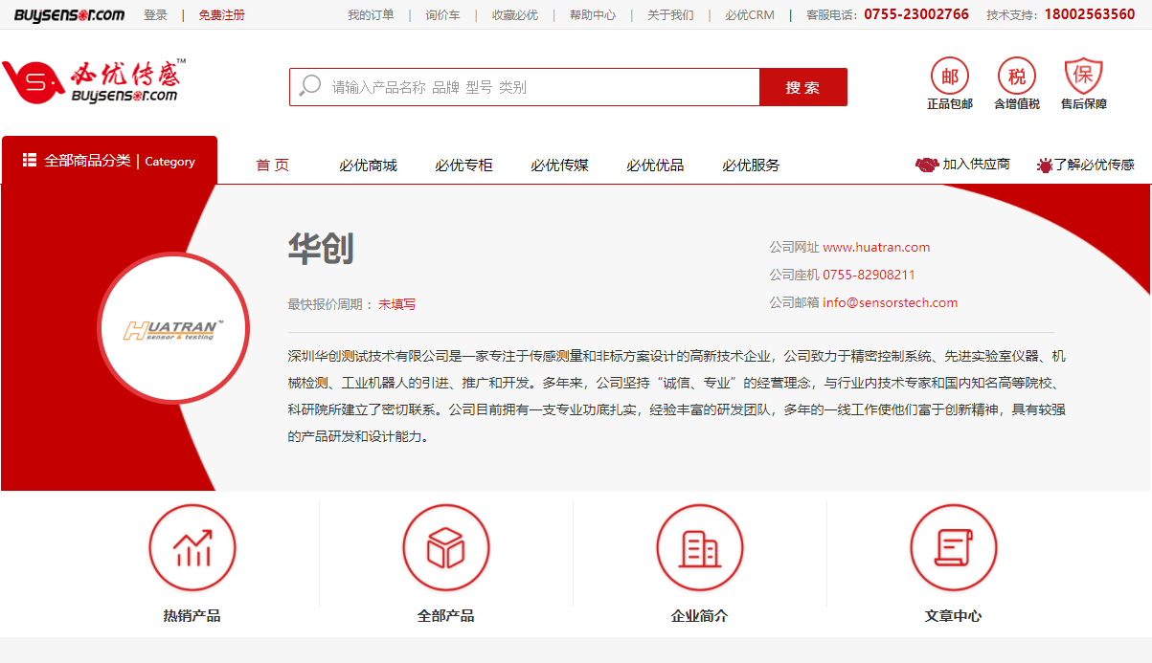Image resolution: width=1152 pixels, height=663 pixels.
Task: Go to 首页 navigation tab
Action: pyautogui.click(x=273, y=165)
